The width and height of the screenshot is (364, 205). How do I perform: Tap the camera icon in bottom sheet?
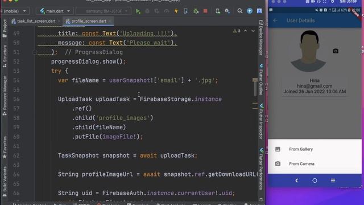[278, 164]
